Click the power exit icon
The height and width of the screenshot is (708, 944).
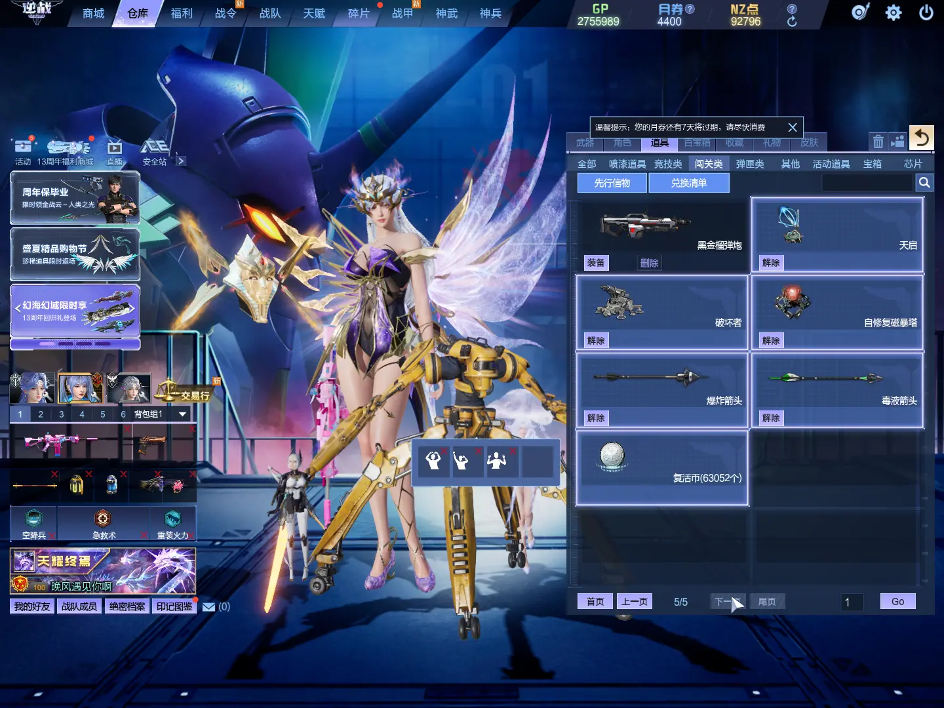coord(926,12)
